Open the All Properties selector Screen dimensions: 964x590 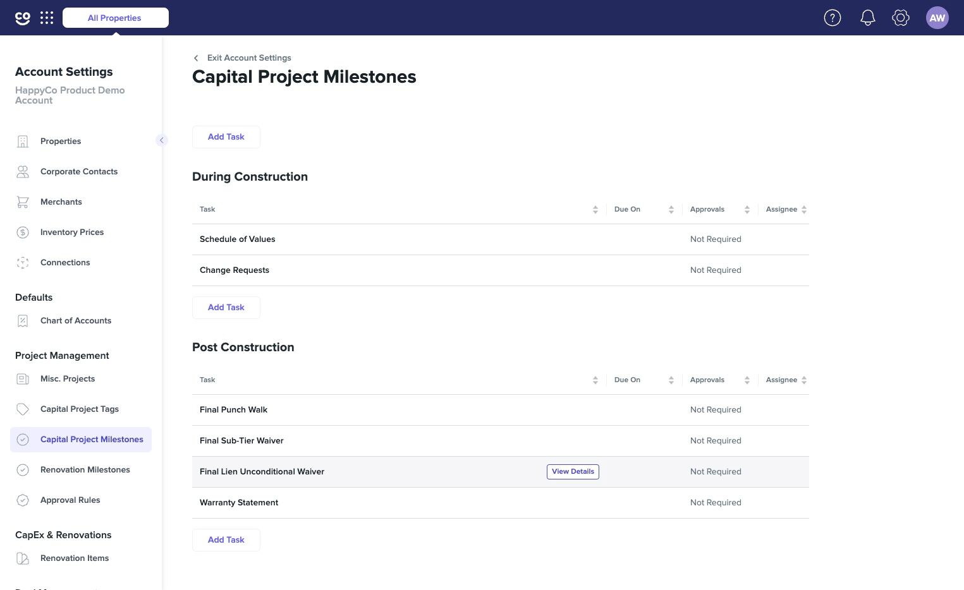(116, 18)
